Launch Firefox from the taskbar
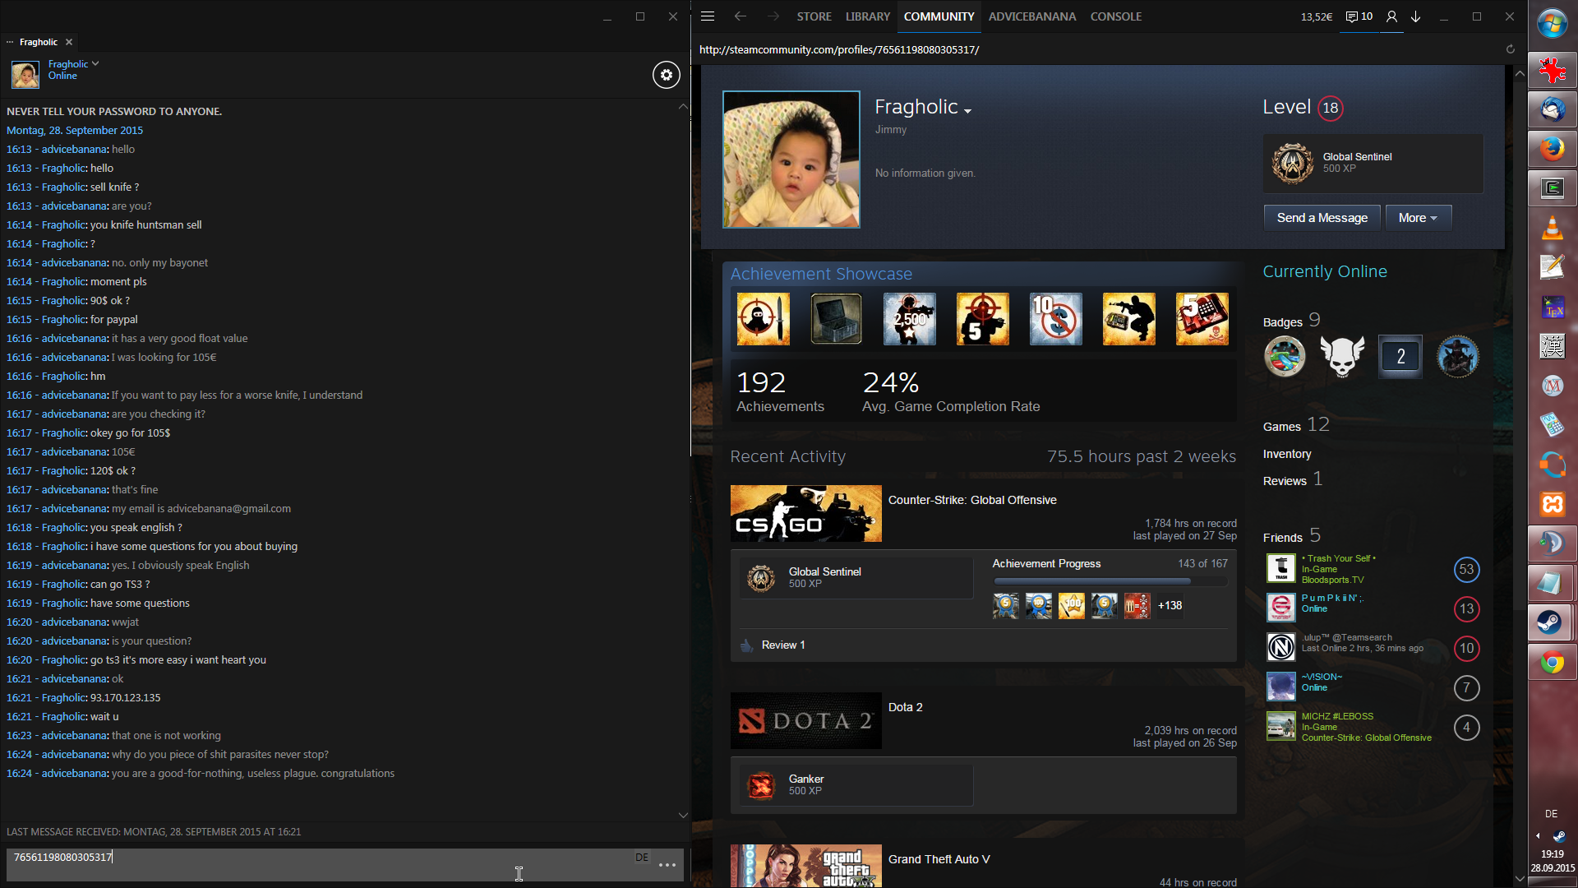 click(1552, 149)
